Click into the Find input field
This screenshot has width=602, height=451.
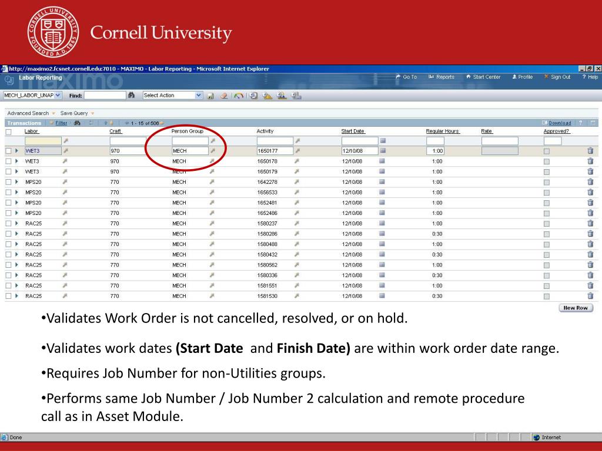tap(105, 95)
